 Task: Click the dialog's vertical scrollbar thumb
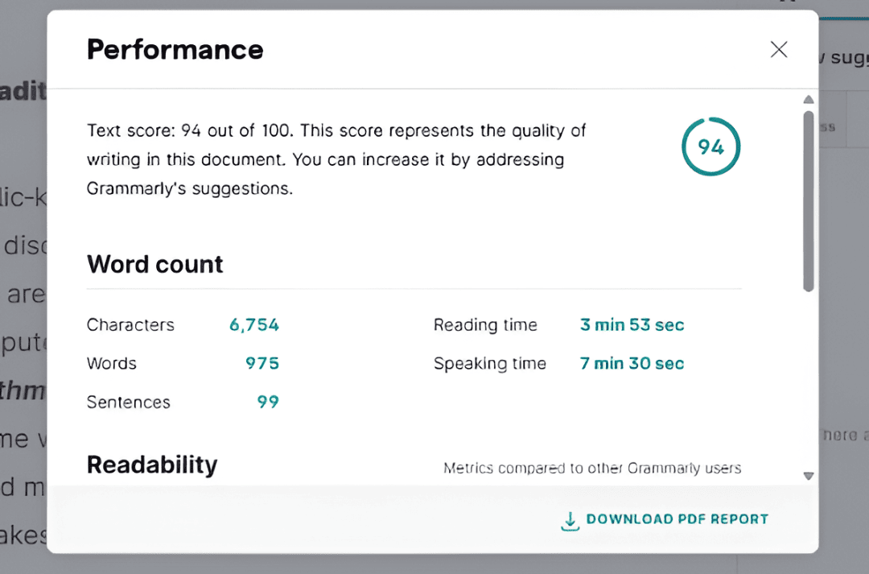point(809,201)
